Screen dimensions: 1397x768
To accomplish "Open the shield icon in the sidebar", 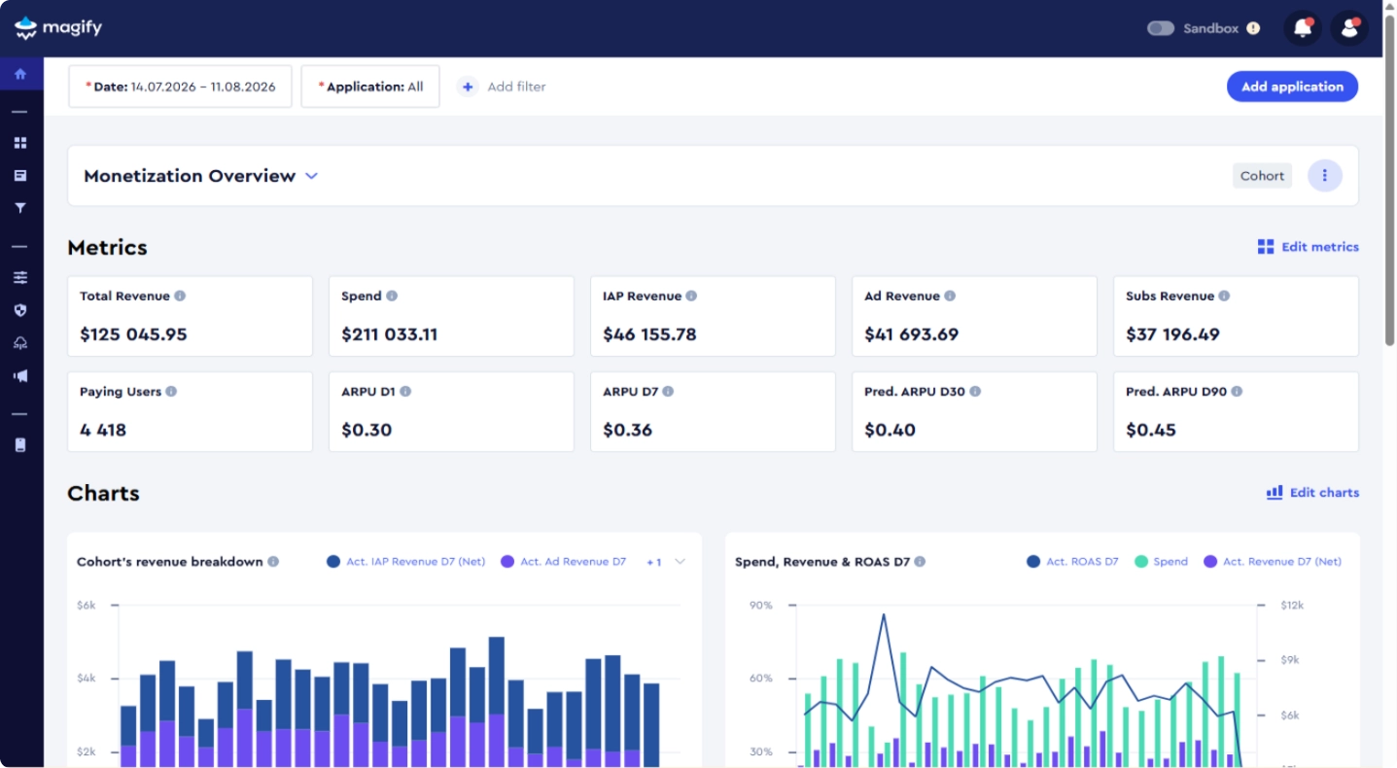I will [x=20, y=310].
